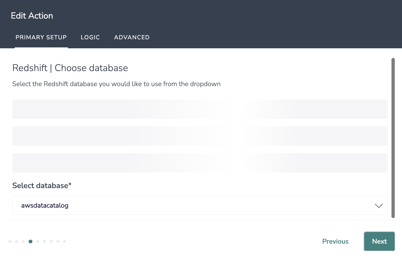
Task: Click the chevron arrow on database dropdown
Action: point(379,206)
